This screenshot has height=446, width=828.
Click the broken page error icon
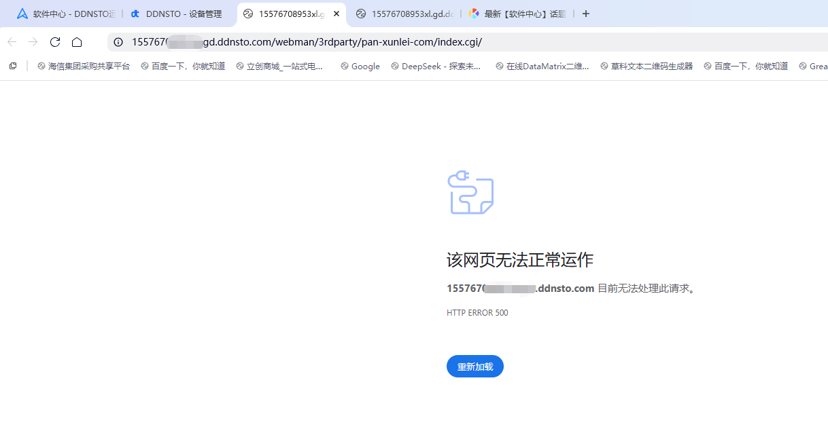tap(470, 193)
